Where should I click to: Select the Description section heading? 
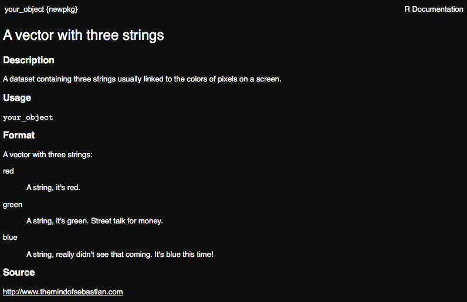29,60
